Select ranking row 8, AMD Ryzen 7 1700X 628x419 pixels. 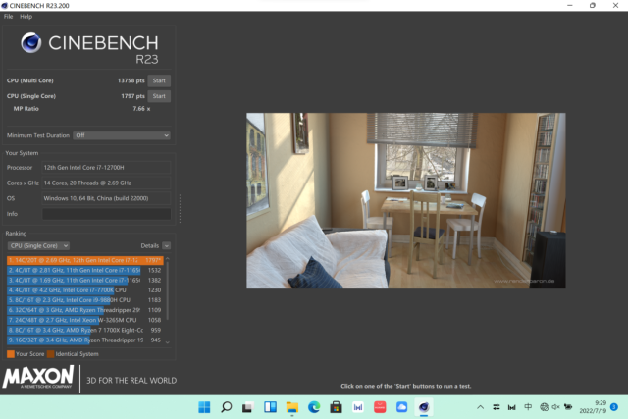pos(85,330)
